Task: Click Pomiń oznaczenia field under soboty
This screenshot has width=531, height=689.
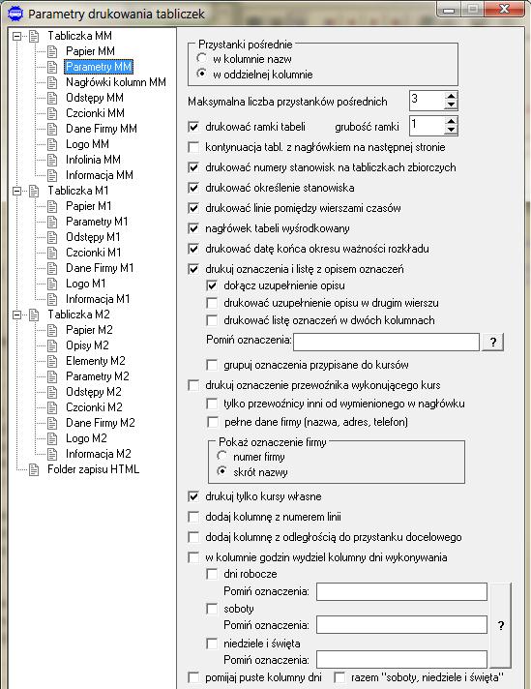Action: pos(401,625)
